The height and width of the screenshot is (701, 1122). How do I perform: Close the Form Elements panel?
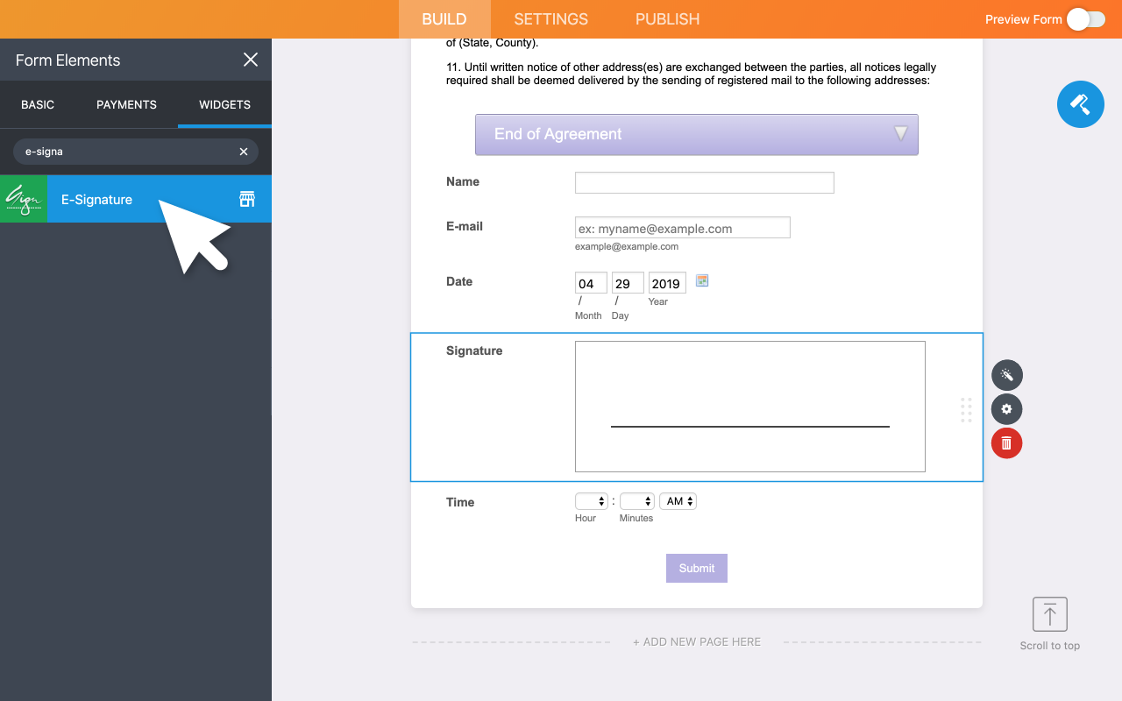[250, 60]
